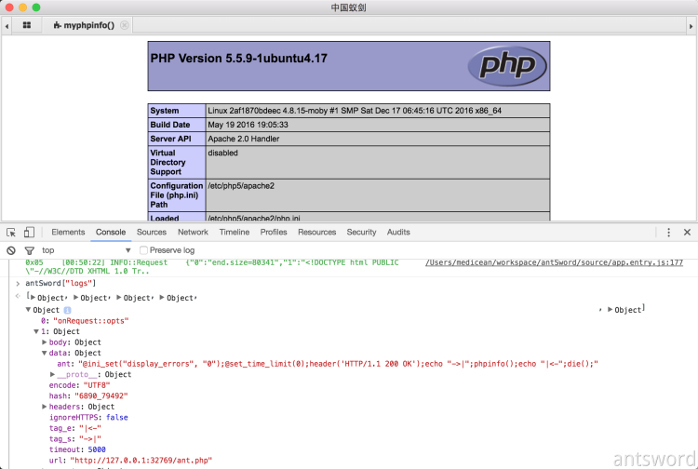The height and width of the screenshot is (469, 698).
Task: Switch to the Network tab
Action: [x=193, y=232]
